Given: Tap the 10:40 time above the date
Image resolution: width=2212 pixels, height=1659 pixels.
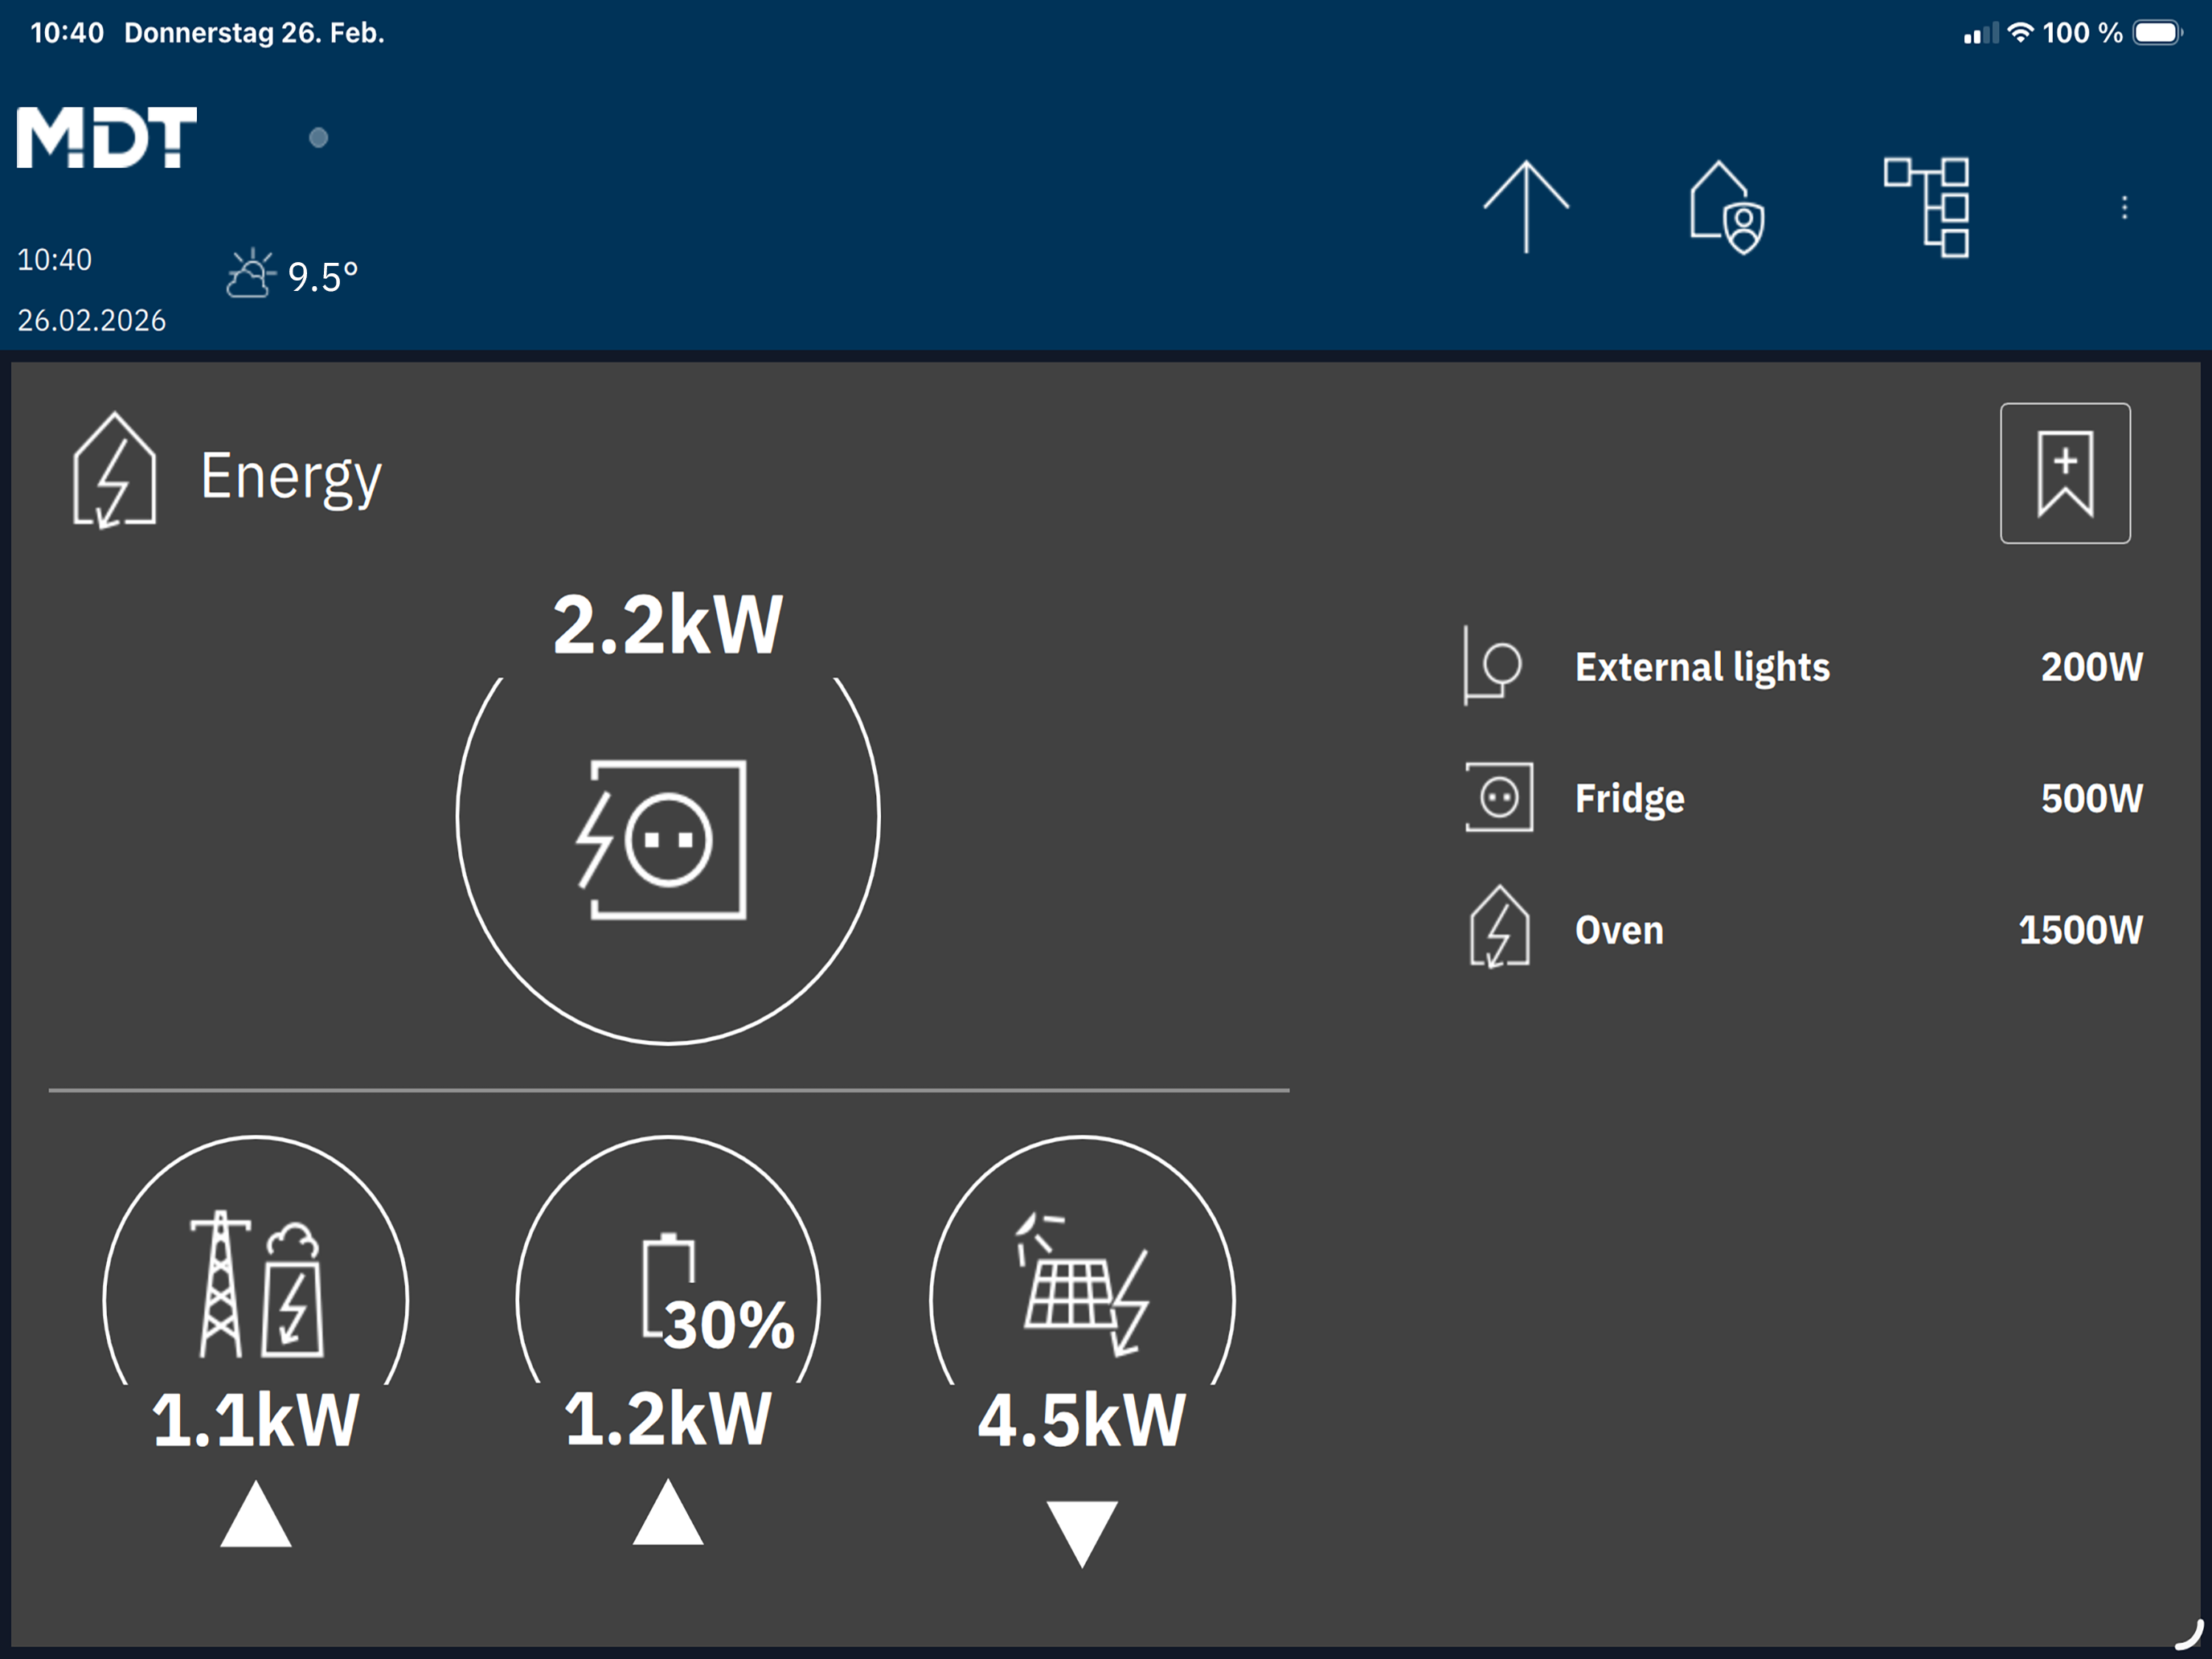Looking at the screenshot, I should coord(55,260).
